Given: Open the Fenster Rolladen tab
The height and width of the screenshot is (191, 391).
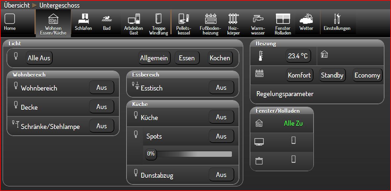Looking at the screenshot, I should coord(283,23).
